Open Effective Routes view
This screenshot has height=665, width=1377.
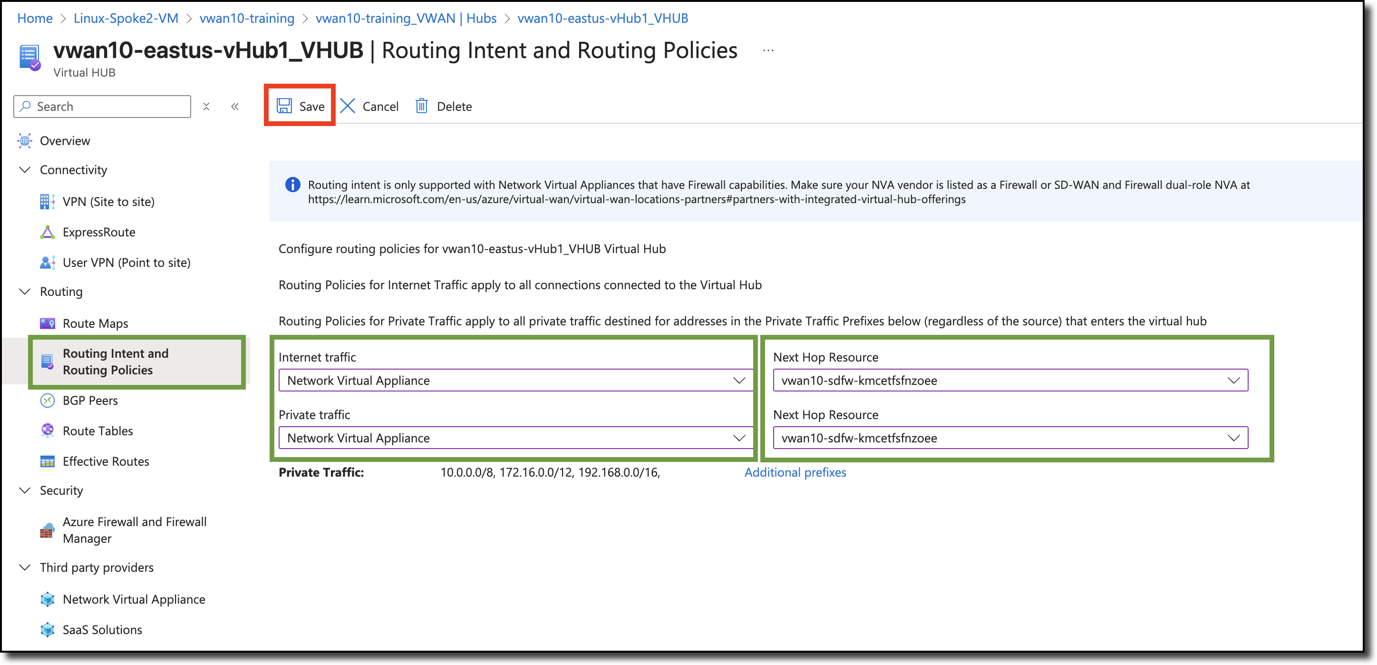(x=105, y=461)
